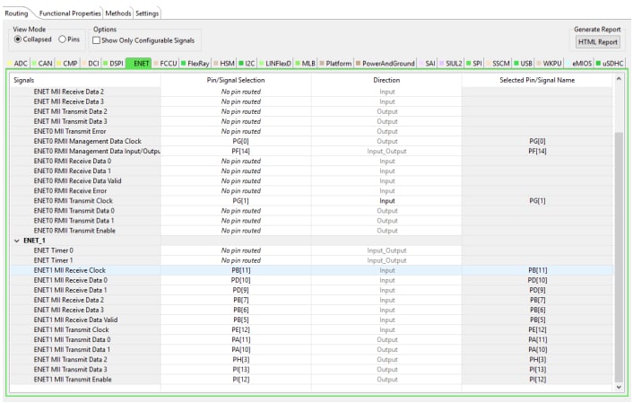Click the scroll up arrow of signals table
Screen dimensions: 633x403
coord(618,81)
